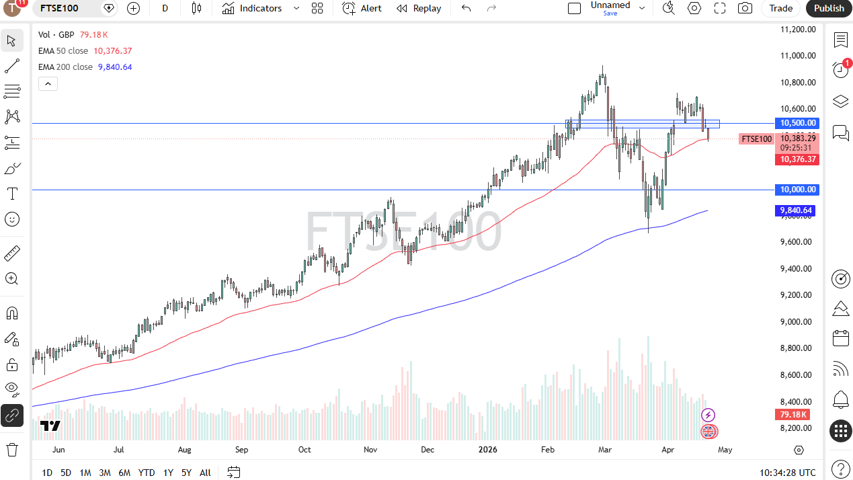Select the text annotation tool
Viewport: 853px width, 480px height.
pos(12,194)
